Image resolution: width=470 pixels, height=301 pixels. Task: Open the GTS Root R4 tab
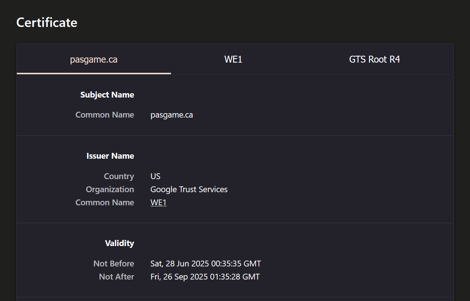[374, 59]
